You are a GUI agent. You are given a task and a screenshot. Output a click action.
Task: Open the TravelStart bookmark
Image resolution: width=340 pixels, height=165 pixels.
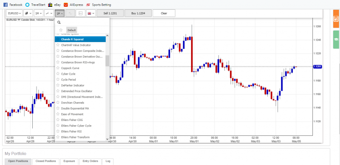(35, 5)
